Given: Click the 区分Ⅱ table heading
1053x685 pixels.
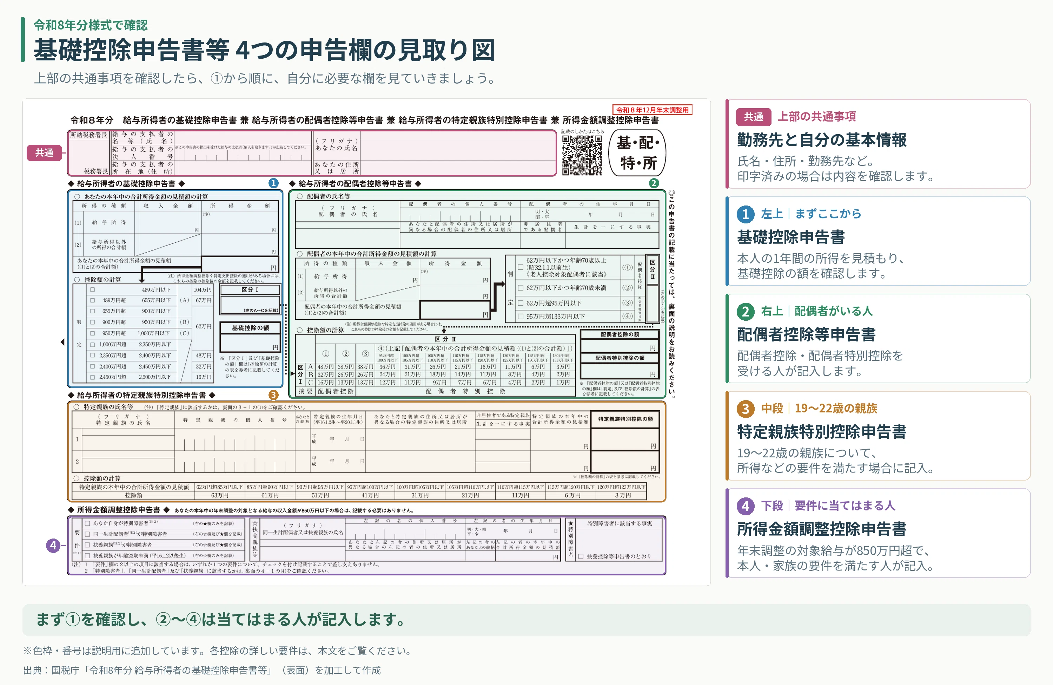Looking at the screenshot, I should point(445,339).
